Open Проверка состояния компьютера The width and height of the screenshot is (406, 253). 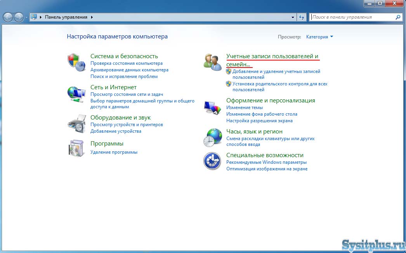[x=127, y=63]
